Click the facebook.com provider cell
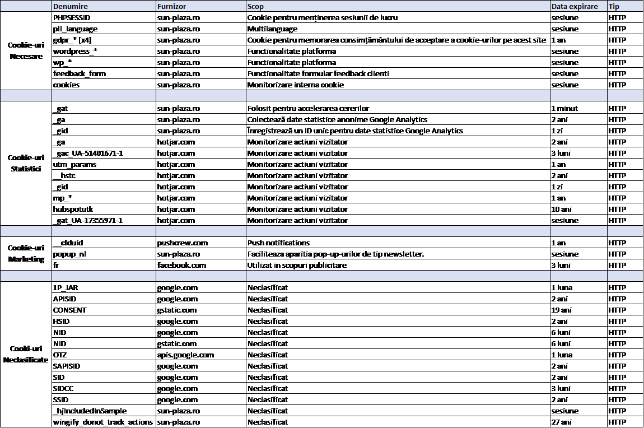Image resolution: width=644 pixels, height=428 pixels. click(201, 265)
